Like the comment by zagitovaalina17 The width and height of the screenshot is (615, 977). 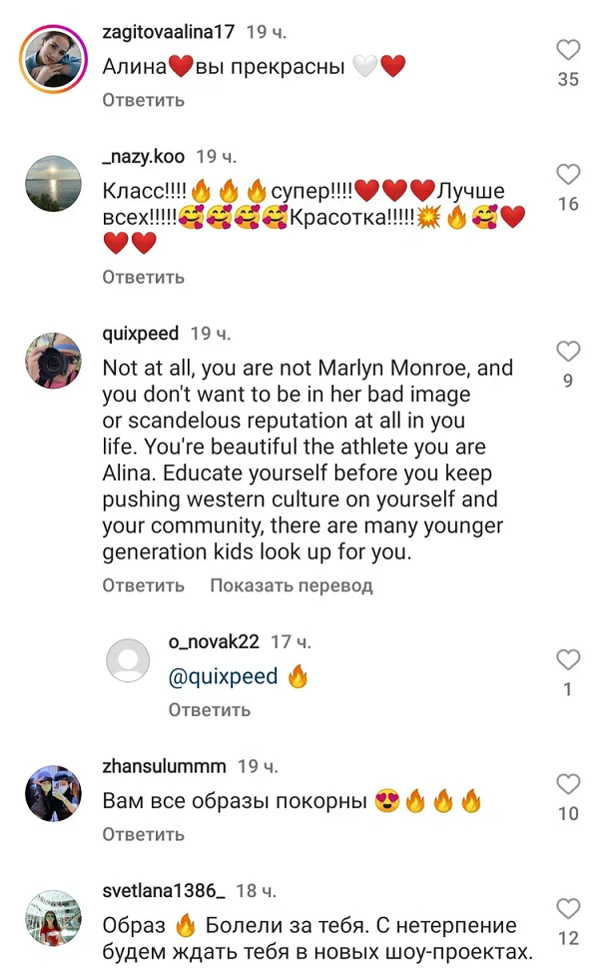568,51
